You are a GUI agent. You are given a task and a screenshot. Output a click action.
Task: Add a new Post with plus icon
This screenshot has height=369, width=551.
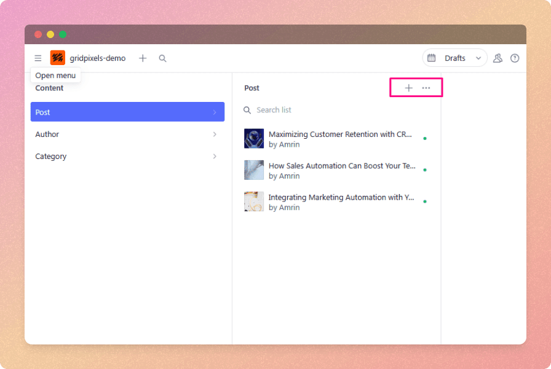coord(408,88)
